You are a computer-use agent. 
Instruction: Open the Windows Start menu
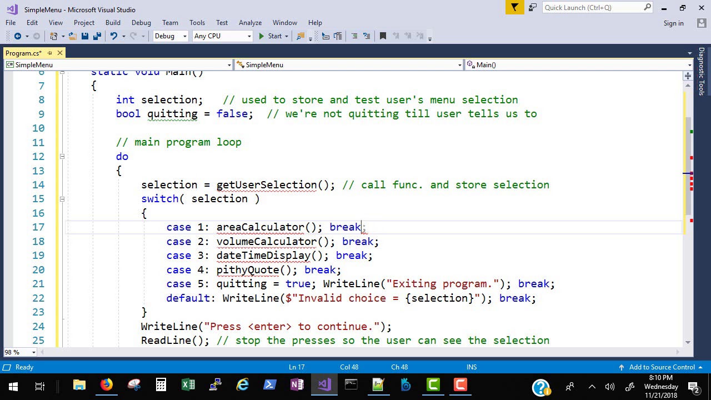[13, 387]
